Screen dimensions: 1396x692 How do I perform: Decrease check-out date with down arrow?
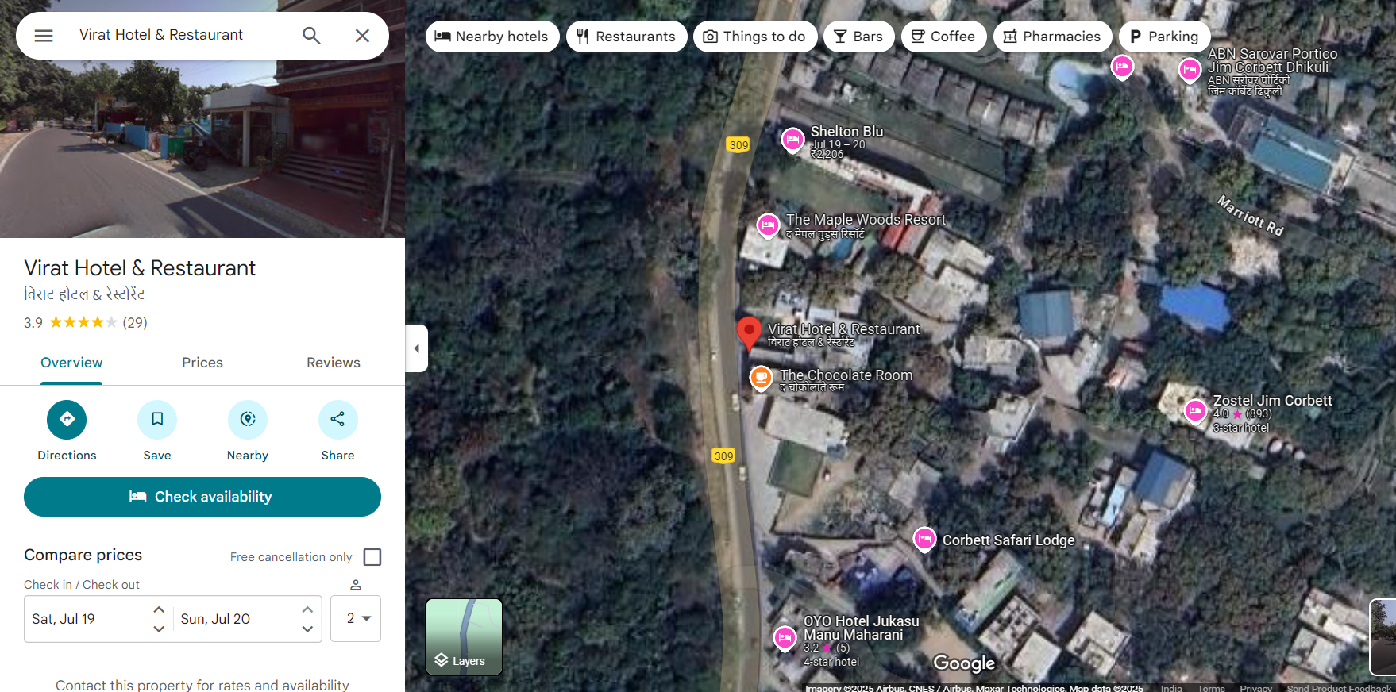(x=307, y=629)
